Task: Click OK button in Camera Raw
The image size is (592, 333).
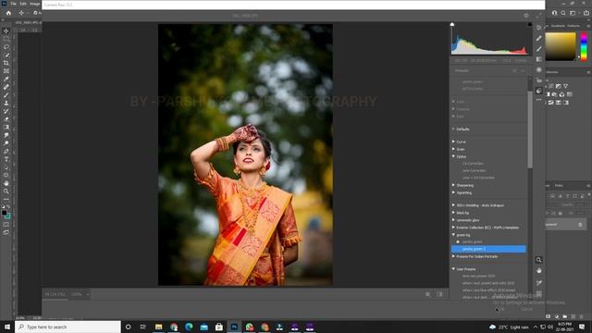Action: point(501,309)
